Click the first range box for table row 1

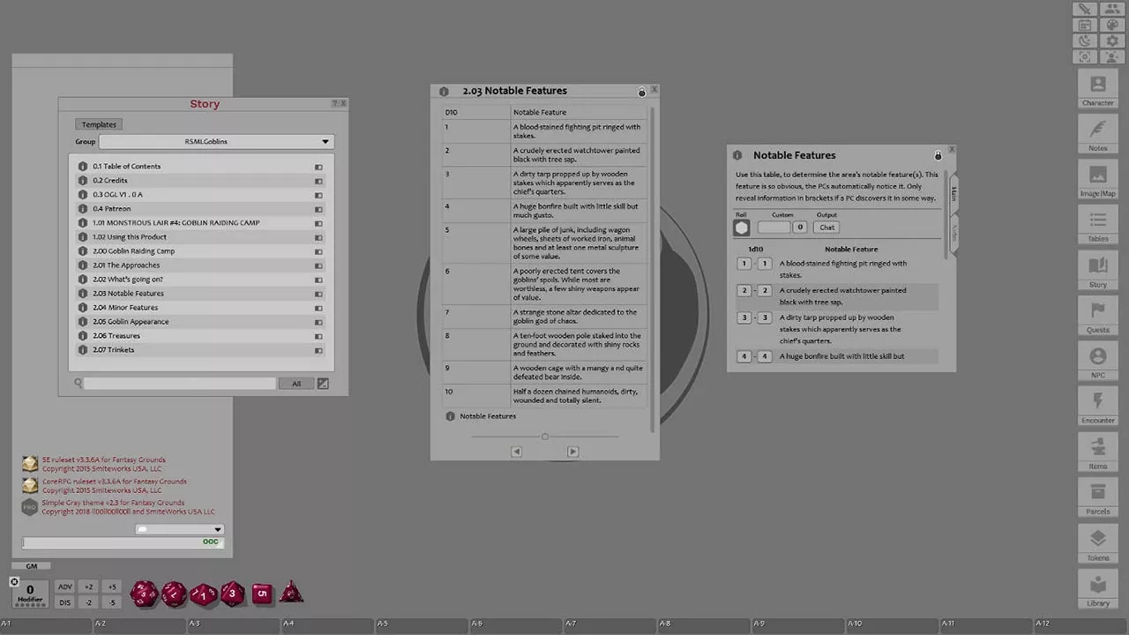pos(744,264)
